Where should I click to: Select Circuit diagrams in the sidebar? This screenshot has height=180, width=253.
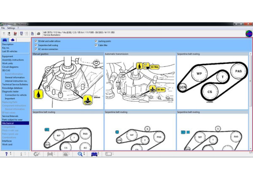point(10,67)
